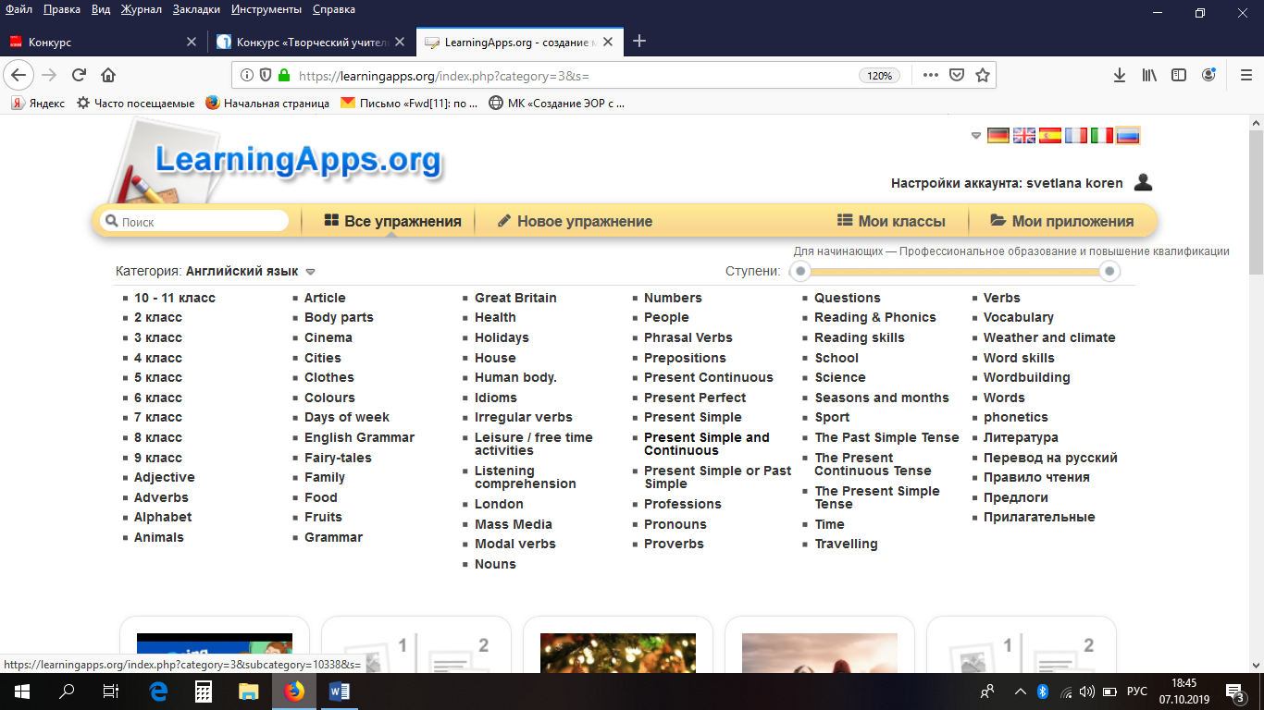Open the Новое упражнение page

pos(575,221)
